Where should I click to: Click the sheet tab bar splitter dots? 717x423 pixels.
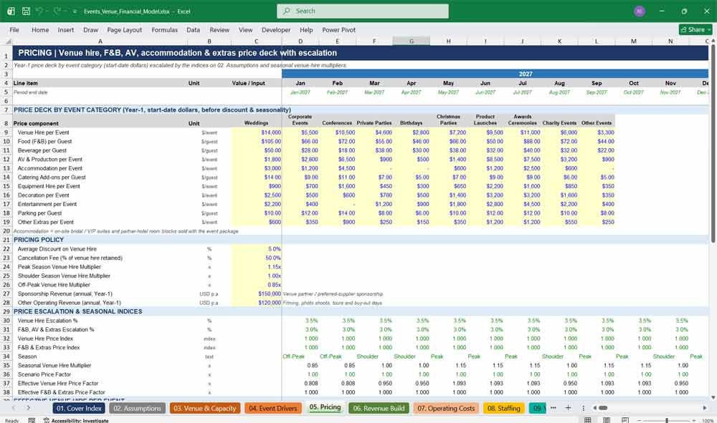(x=584, y=408)
